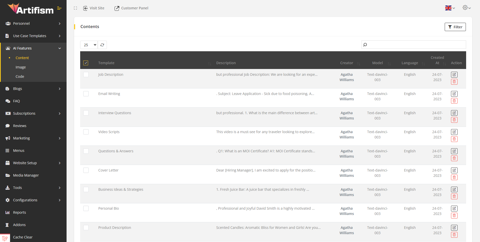Screen dimensions: 480x242
Task: Open the Image submenu under AI Features
Action: click(x=21, y=67)
